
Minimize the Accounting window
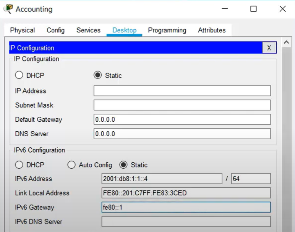click(225, 9)
